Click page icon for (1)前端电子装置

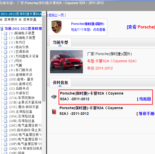6,33
